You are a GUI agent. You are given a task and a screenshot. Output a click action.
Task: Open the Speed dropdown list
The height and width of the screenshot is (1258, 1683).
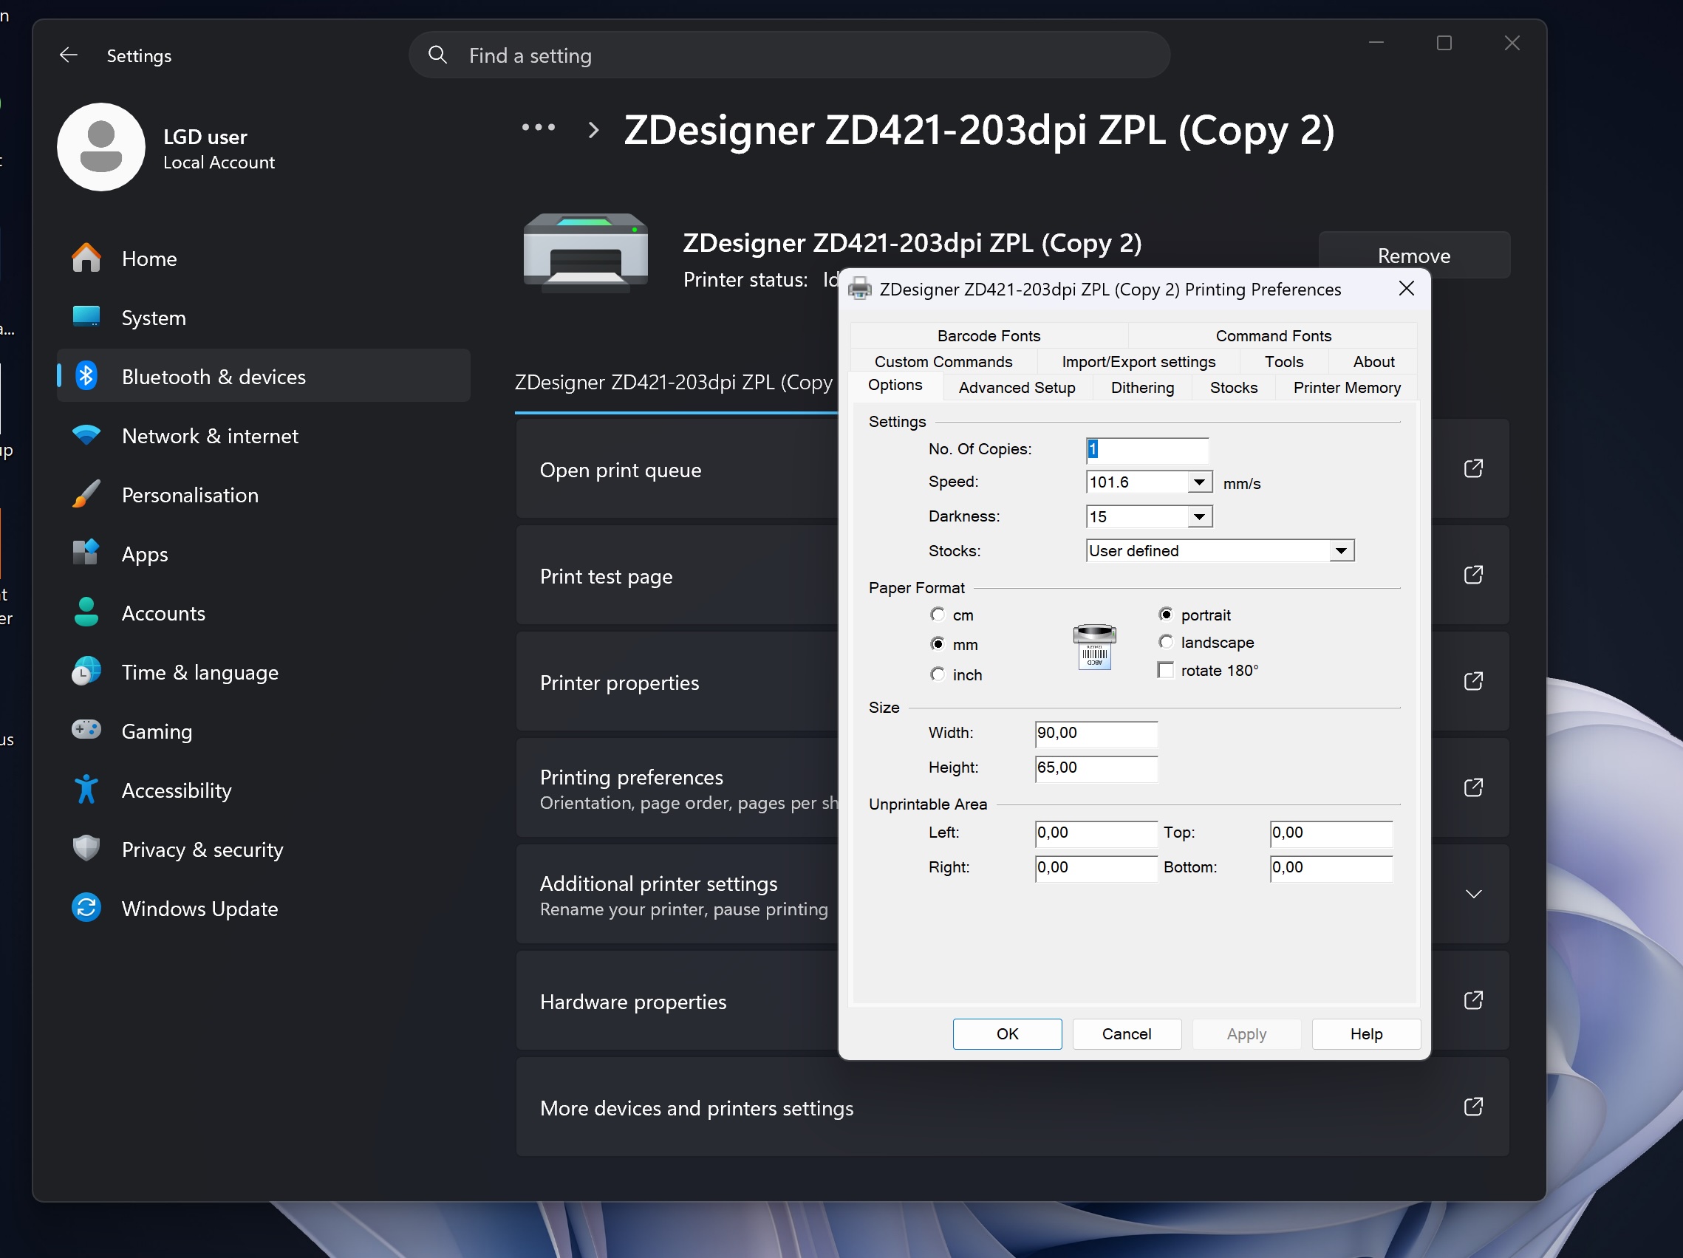point(1199,482)
